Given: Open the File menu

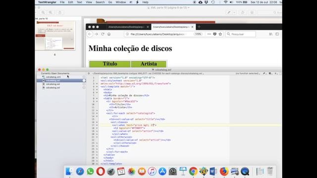Looking at the screenshot, I should (x=62, y=2).
